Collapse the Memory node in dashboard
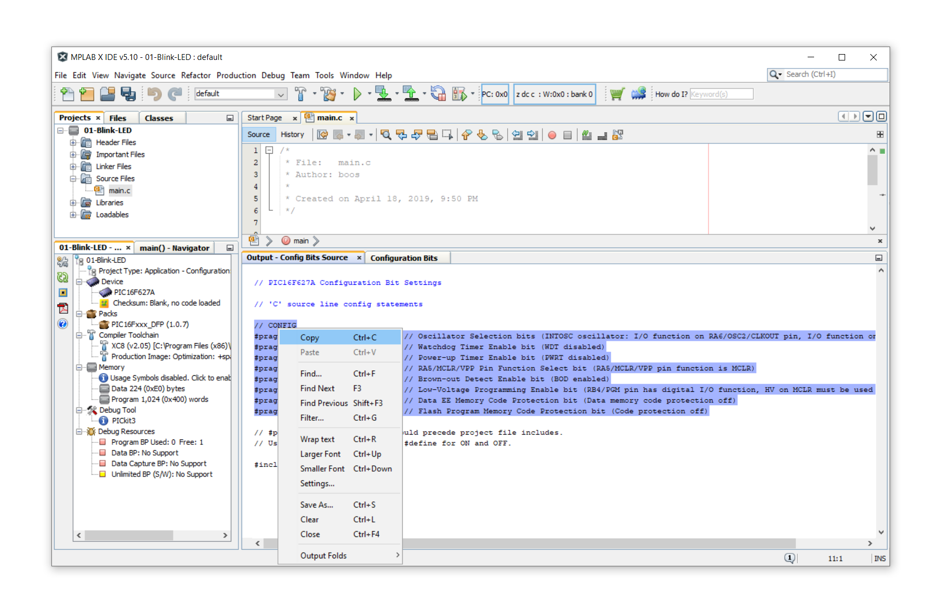The image size is (941, 614). tap(79, 368)
